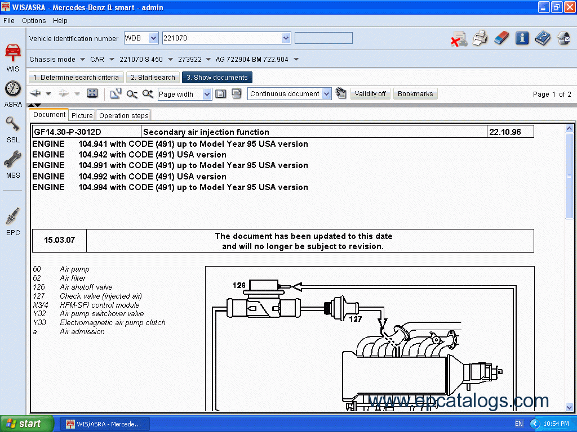Click the Electromagnetic air pump clutch entry
This screenshot has width=577, height=432.
112,322
